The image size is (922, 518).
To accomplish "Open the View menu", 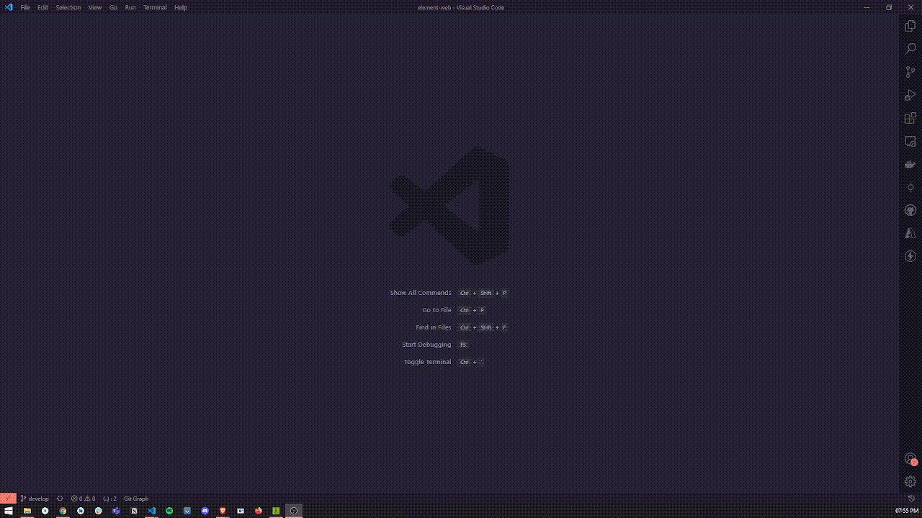I will [95, 7].
